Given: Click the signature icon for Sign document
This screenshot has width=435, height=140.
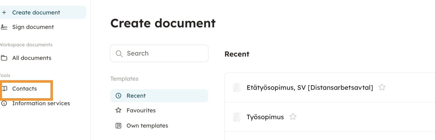Looking at the screenshot, I should pyautogui.click(x=4, y=27).
